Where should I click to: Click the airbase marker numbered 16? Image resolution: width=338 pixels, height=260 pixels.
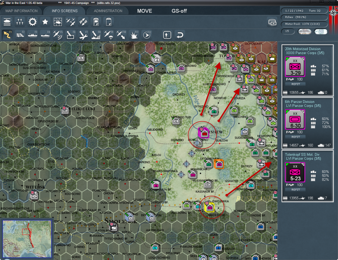[192, 153]
